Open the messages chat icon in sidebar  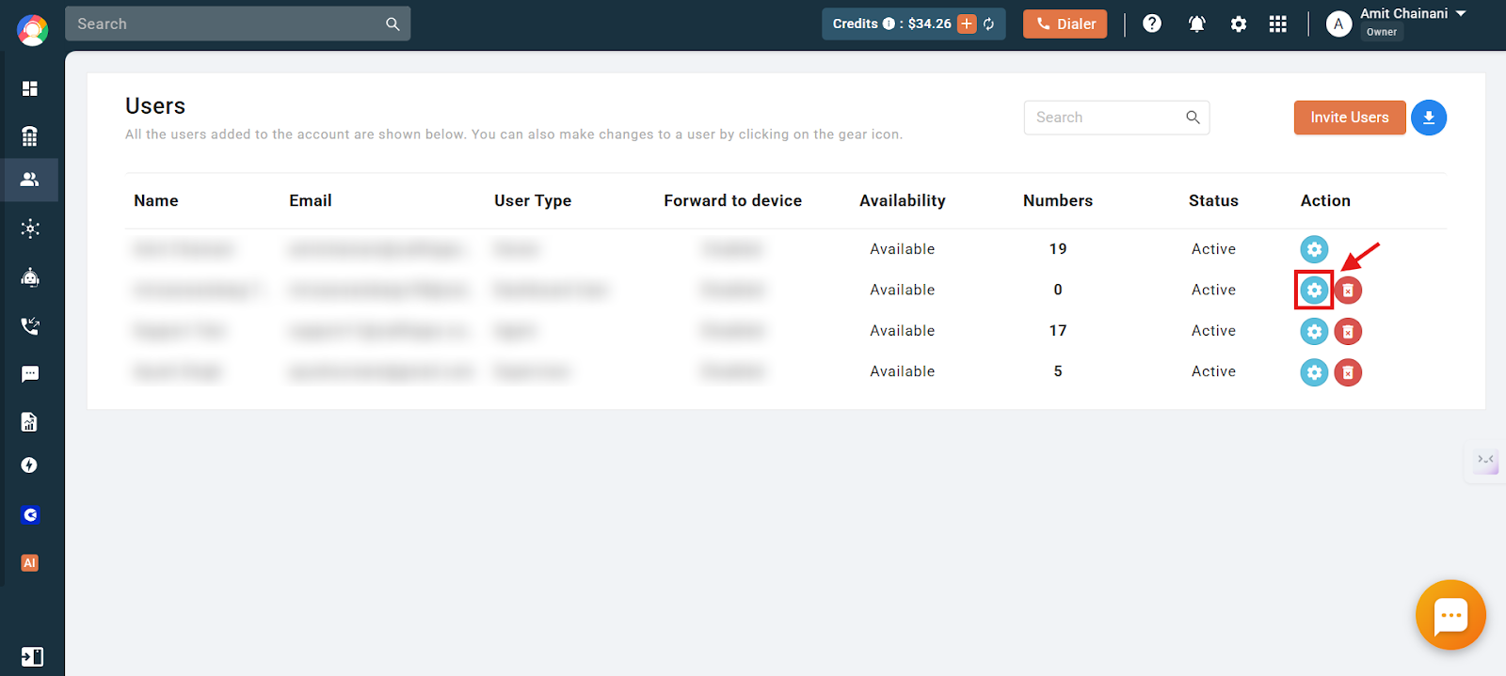pos(30,374)
